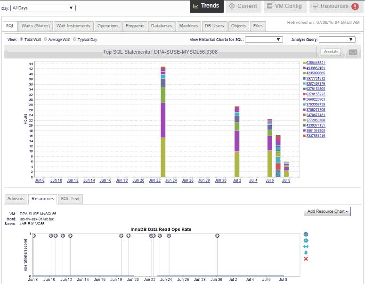This screenshot has width=365, height=284.
Task: Select the Objects tab
Action: [x=239, y=26]
